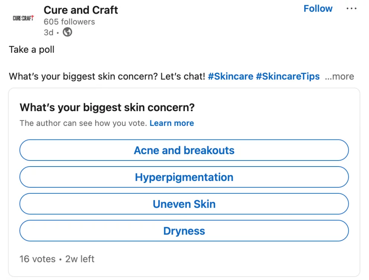
Task: Click the Cure and Craft page name
Action: click(80, 10)
